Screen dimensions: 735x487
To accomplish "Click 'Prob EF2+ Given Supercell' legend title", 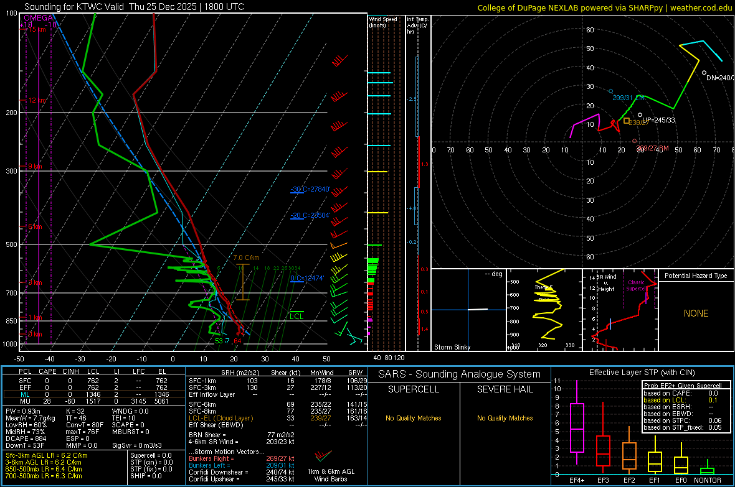I will pos(683,386).
